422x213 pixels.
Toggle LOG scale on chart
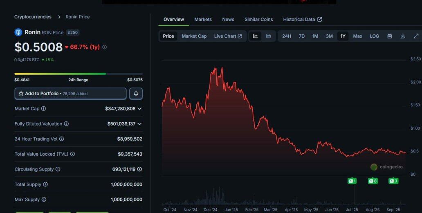coord(375,36)
